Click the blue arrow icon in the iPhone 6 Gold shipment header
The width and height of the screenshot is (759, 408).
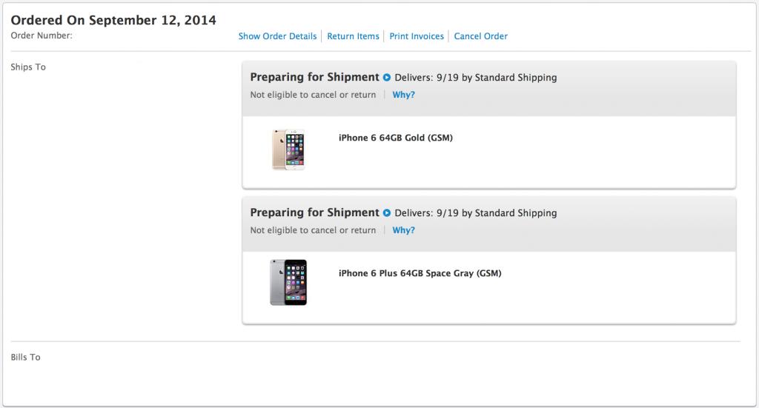tap(386, 78)
